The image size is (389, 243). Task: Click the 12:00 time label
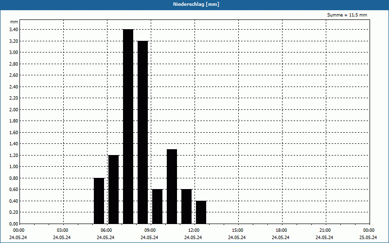tap(194, 230)
